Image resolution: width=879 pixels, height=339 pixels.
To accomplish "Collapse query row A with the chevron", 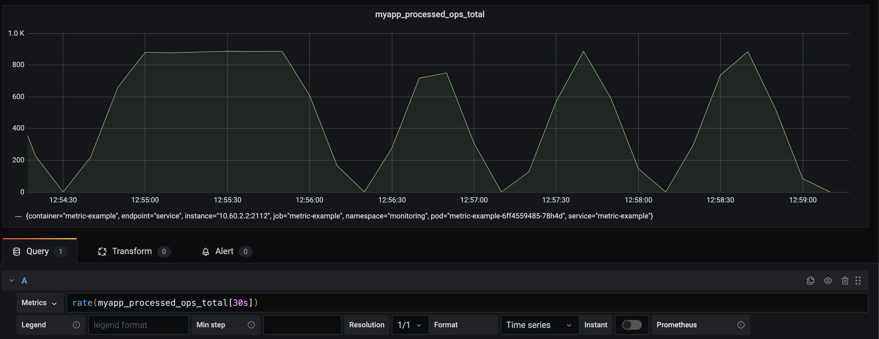I will coord(12,281).
